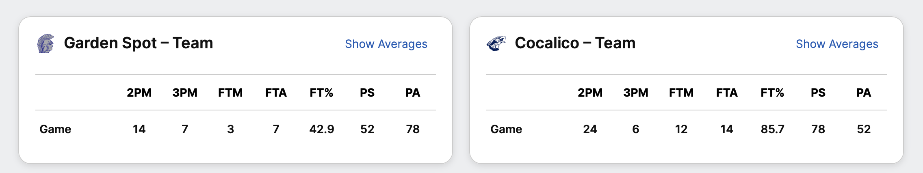Click the Garden Spot Spartan logo
This screenshot has width=923, height=173.
point(45,43)
